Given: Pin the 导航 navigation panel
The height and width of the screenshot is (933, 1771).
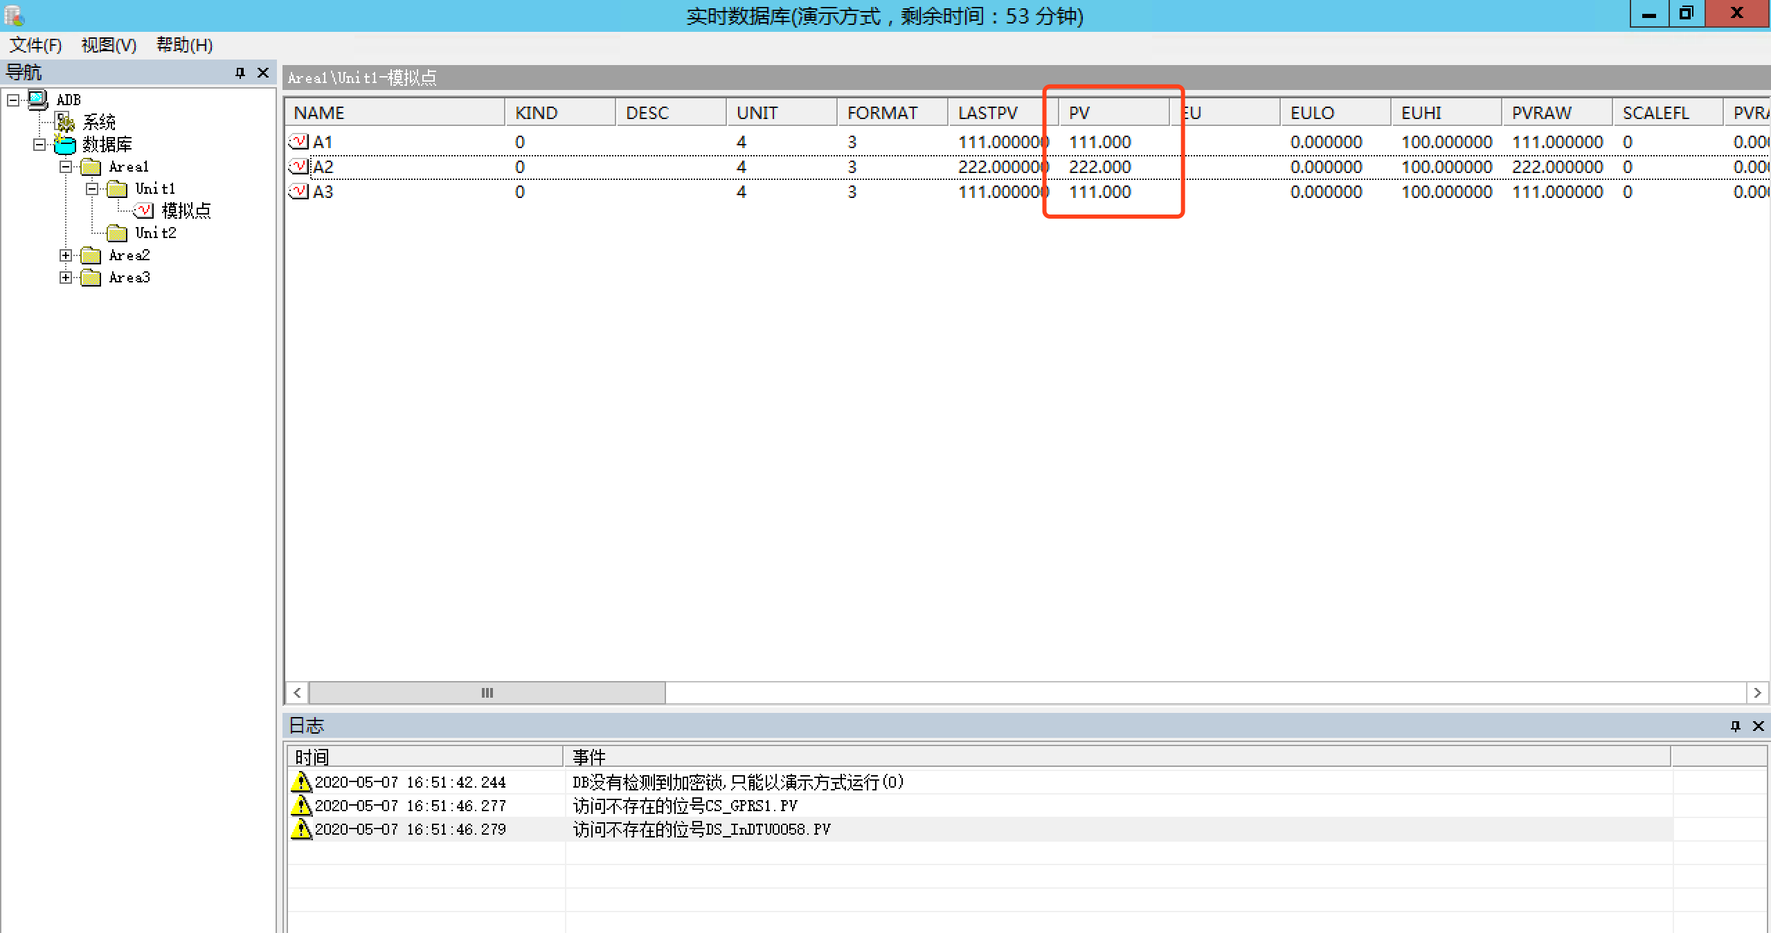Looking at the screenshot, I should click(x=240, y=73).
